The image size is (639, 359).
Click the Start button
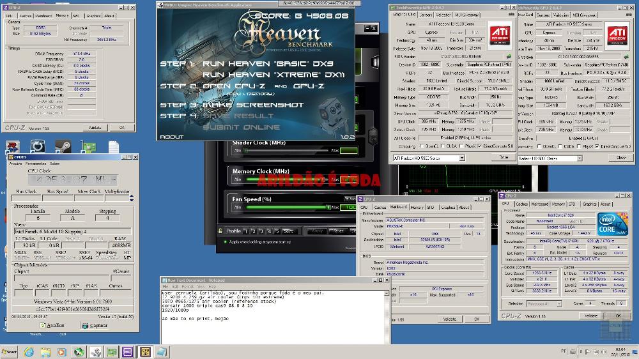[9, 352]
